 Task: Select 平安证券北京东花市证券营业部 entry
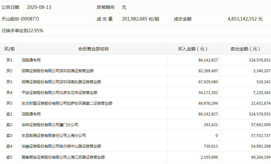click(x=59, y=92)
